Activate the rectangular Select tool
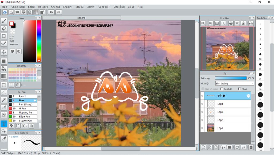The height and width of the screenshot is (155, 274). [4, 85]
